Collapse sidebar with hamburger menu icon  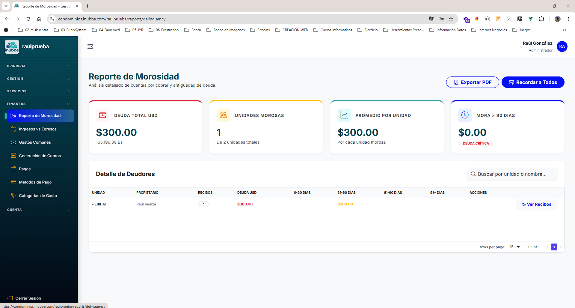90,46
